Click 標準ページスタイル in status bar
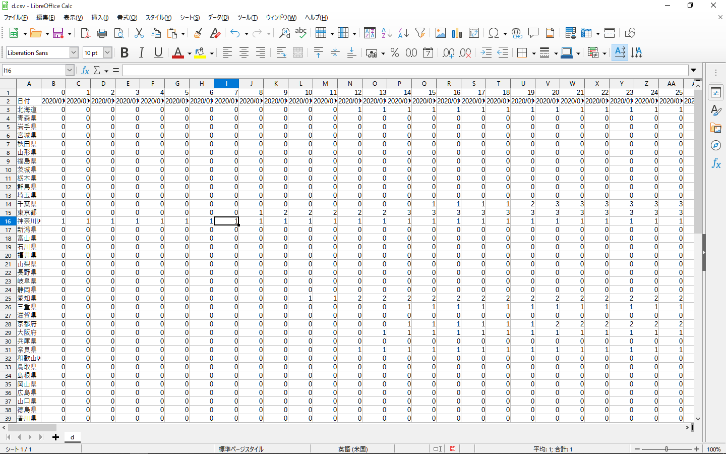This screenshot has height=454, width=726. [241, 449]
